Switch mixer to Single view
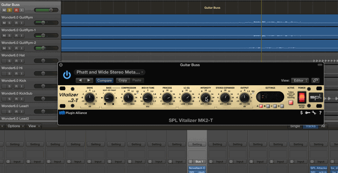338x173 pixels. (295, 126)
